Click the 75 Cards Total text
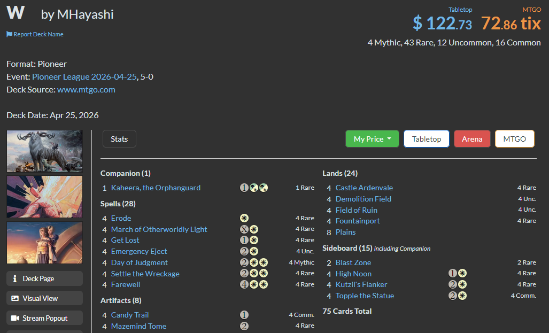Viewport: 549px width, 333px height. pyautogui.click(x=347, y=311)
